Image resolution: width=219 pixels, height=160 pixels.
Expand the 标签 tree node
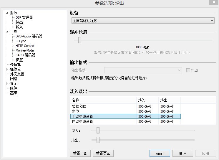coord(13,60)
